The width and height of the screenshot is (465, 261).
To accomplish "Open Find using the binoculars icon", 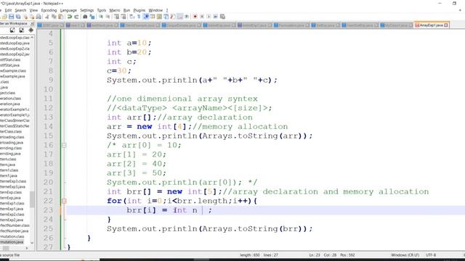I will (x=85, y=17).
